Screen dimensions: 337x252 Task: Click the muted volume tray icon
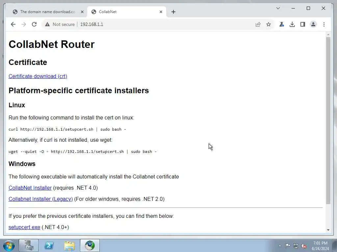[x=304, y=246]
